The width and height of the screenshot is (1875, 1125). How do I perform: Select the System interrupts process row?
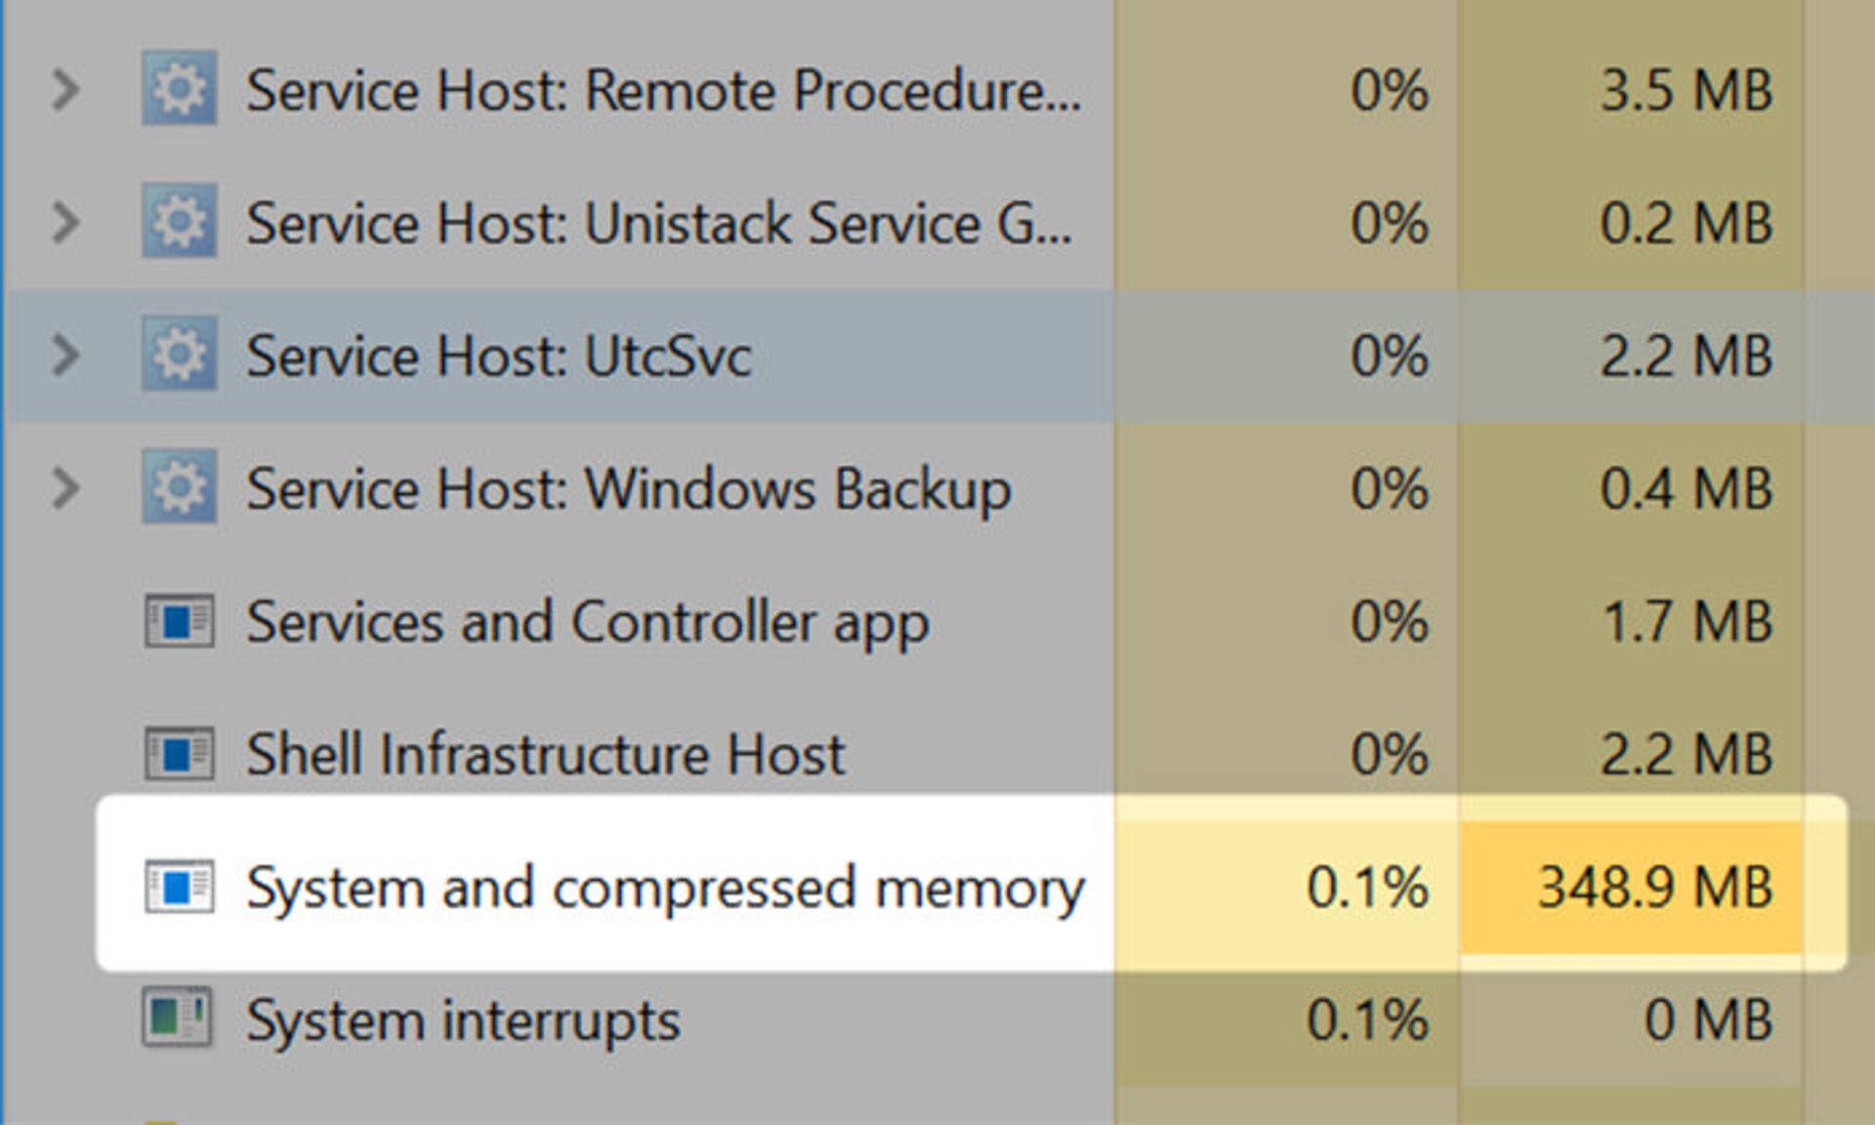click(463, 1020)
